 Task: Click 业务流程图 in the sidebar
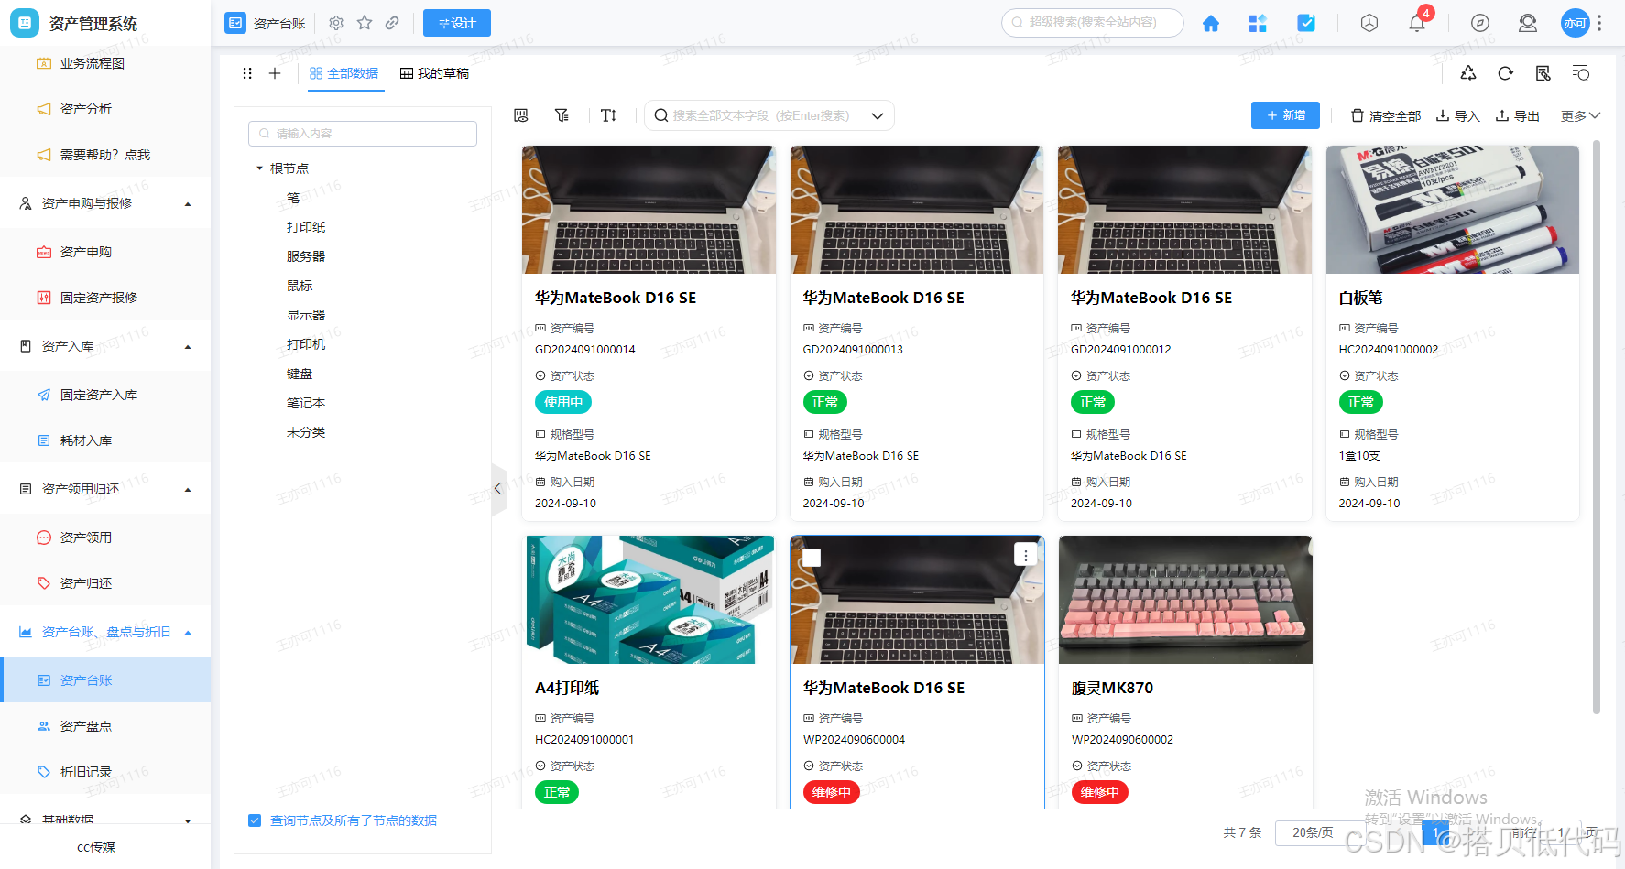(93, 63)
